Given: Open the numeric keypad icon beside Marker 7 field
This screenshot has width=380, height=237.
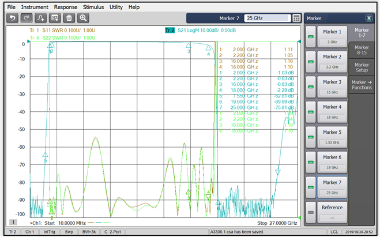Looking at the screenshot, I should (296, 18).
